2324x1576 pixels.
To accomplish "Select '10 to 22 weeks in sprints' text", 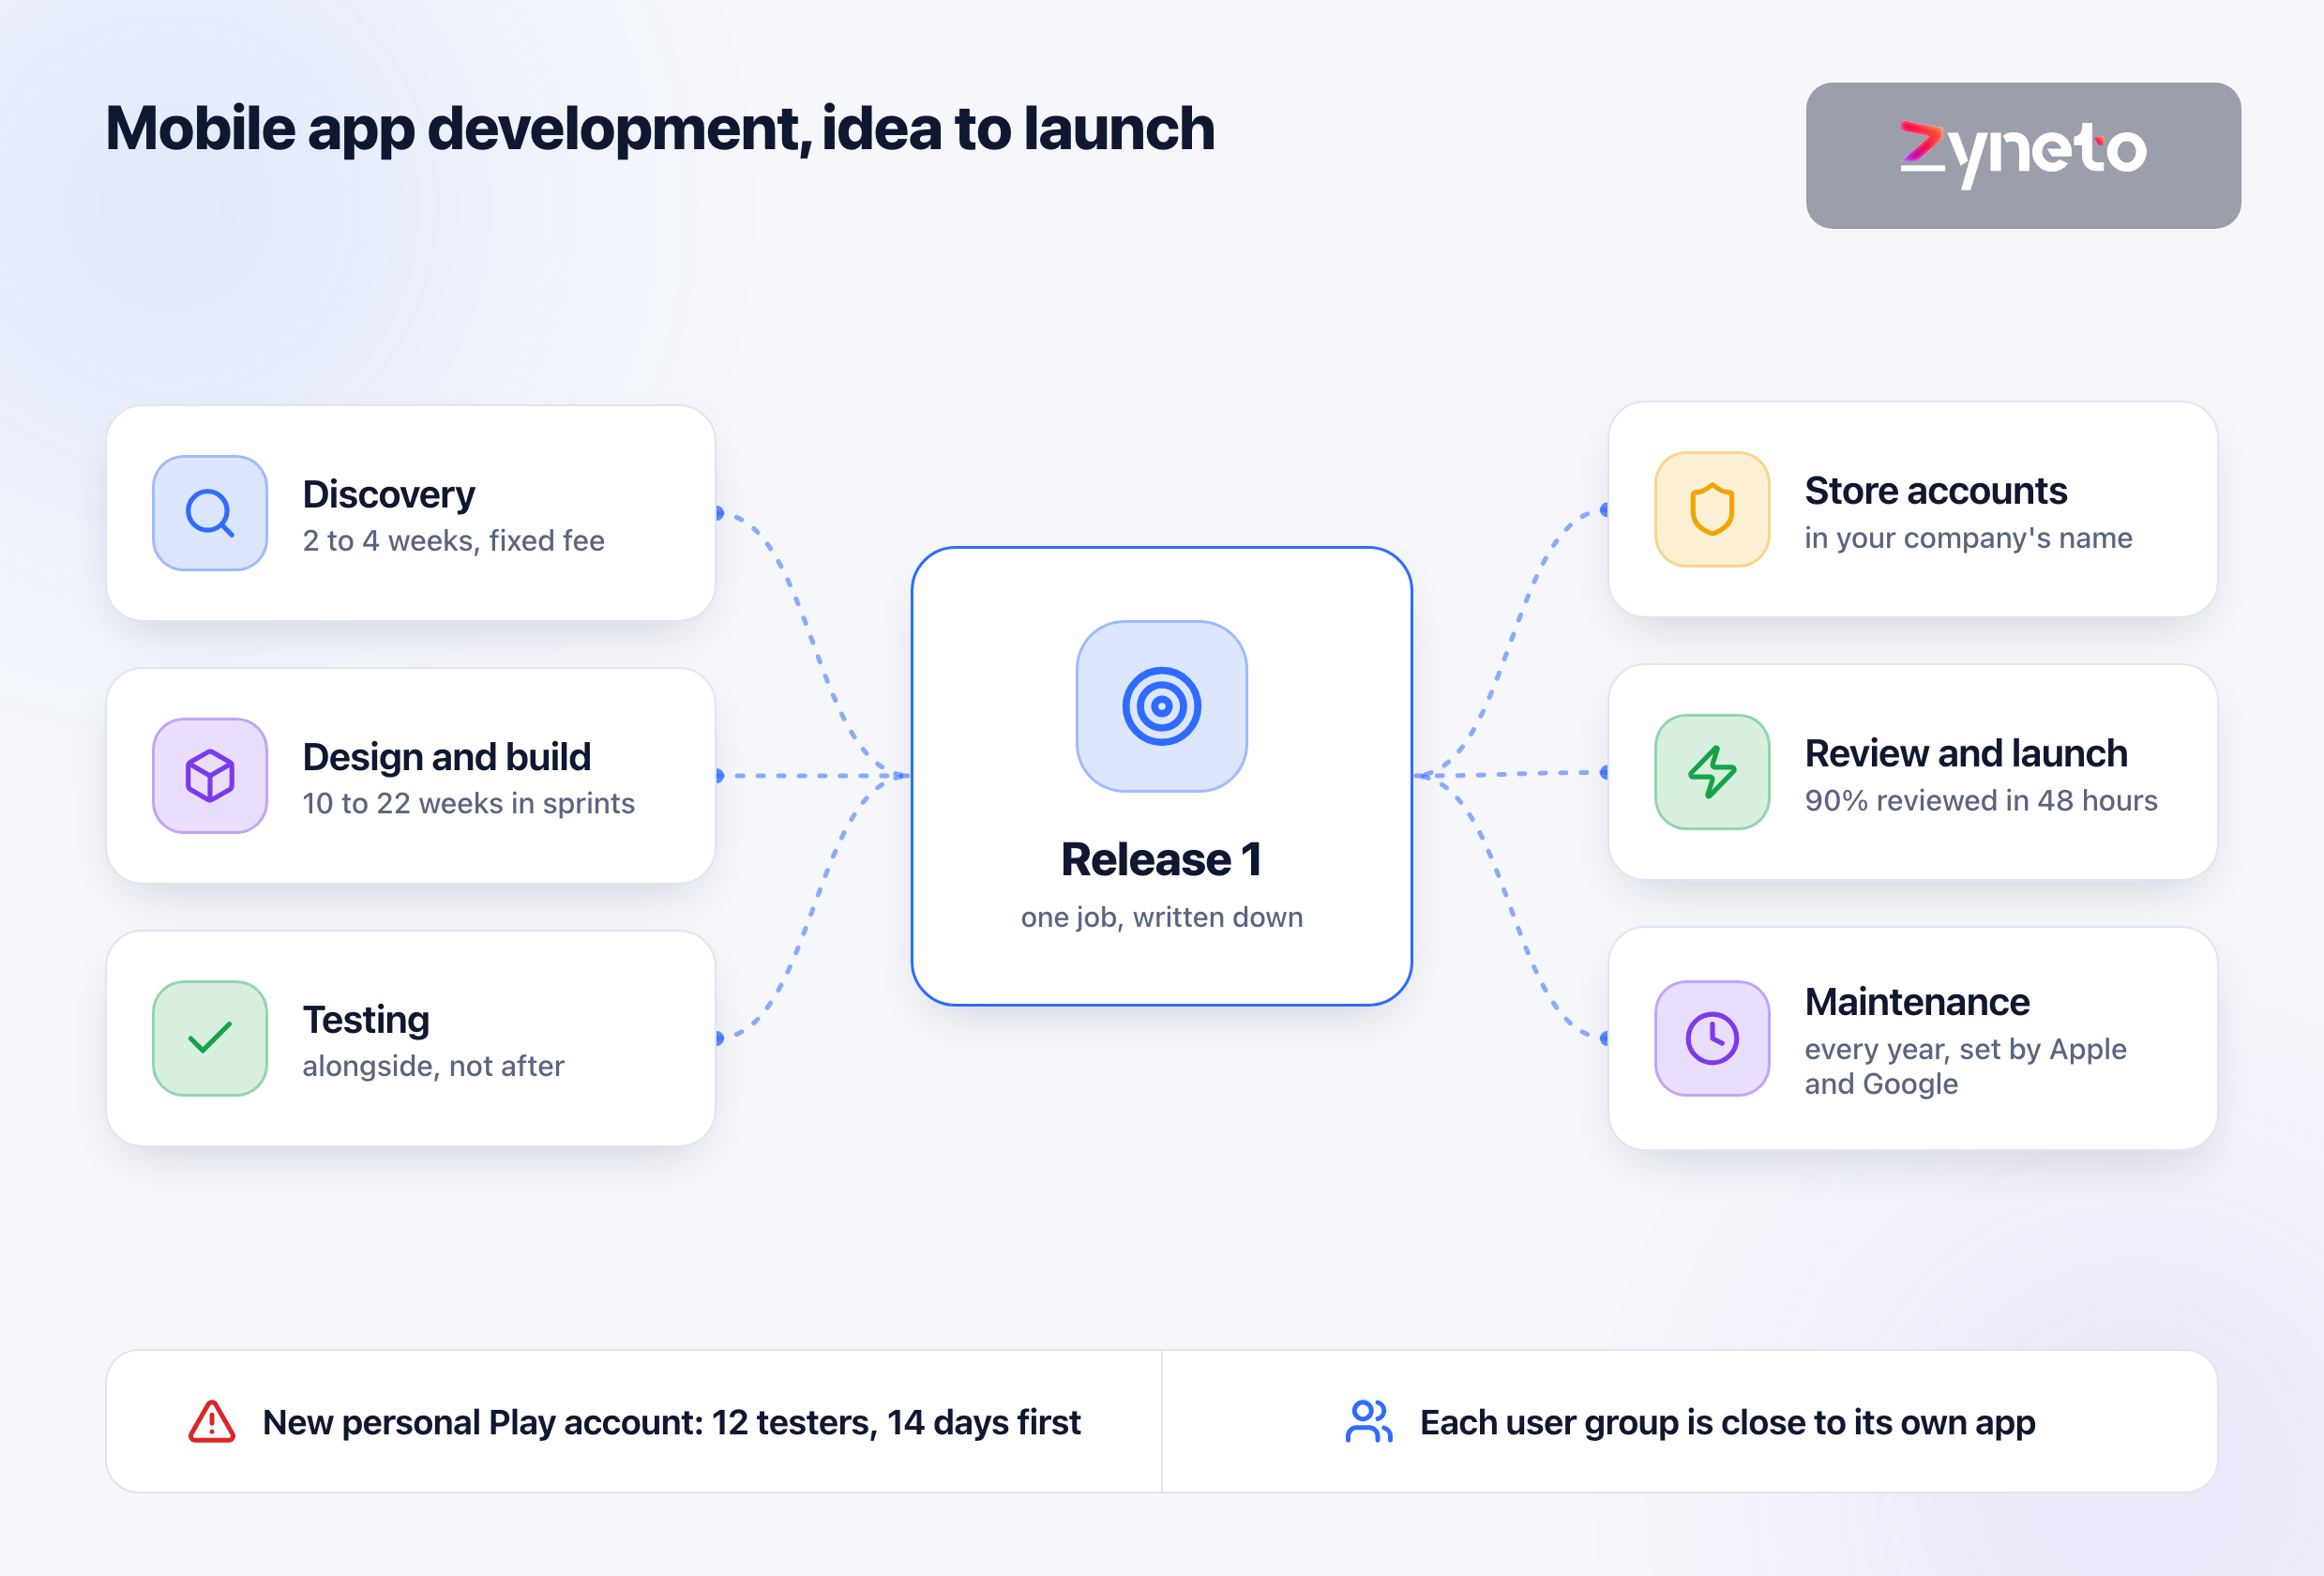I will pos(469,804).
